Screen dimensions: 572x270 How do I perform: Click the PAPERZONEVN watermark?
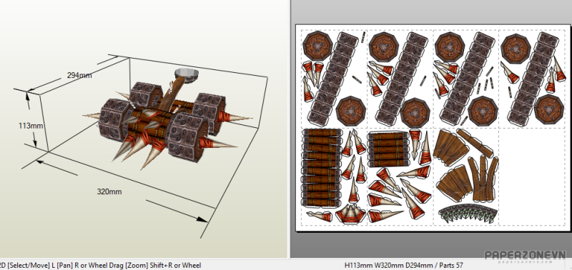point(525,256)
